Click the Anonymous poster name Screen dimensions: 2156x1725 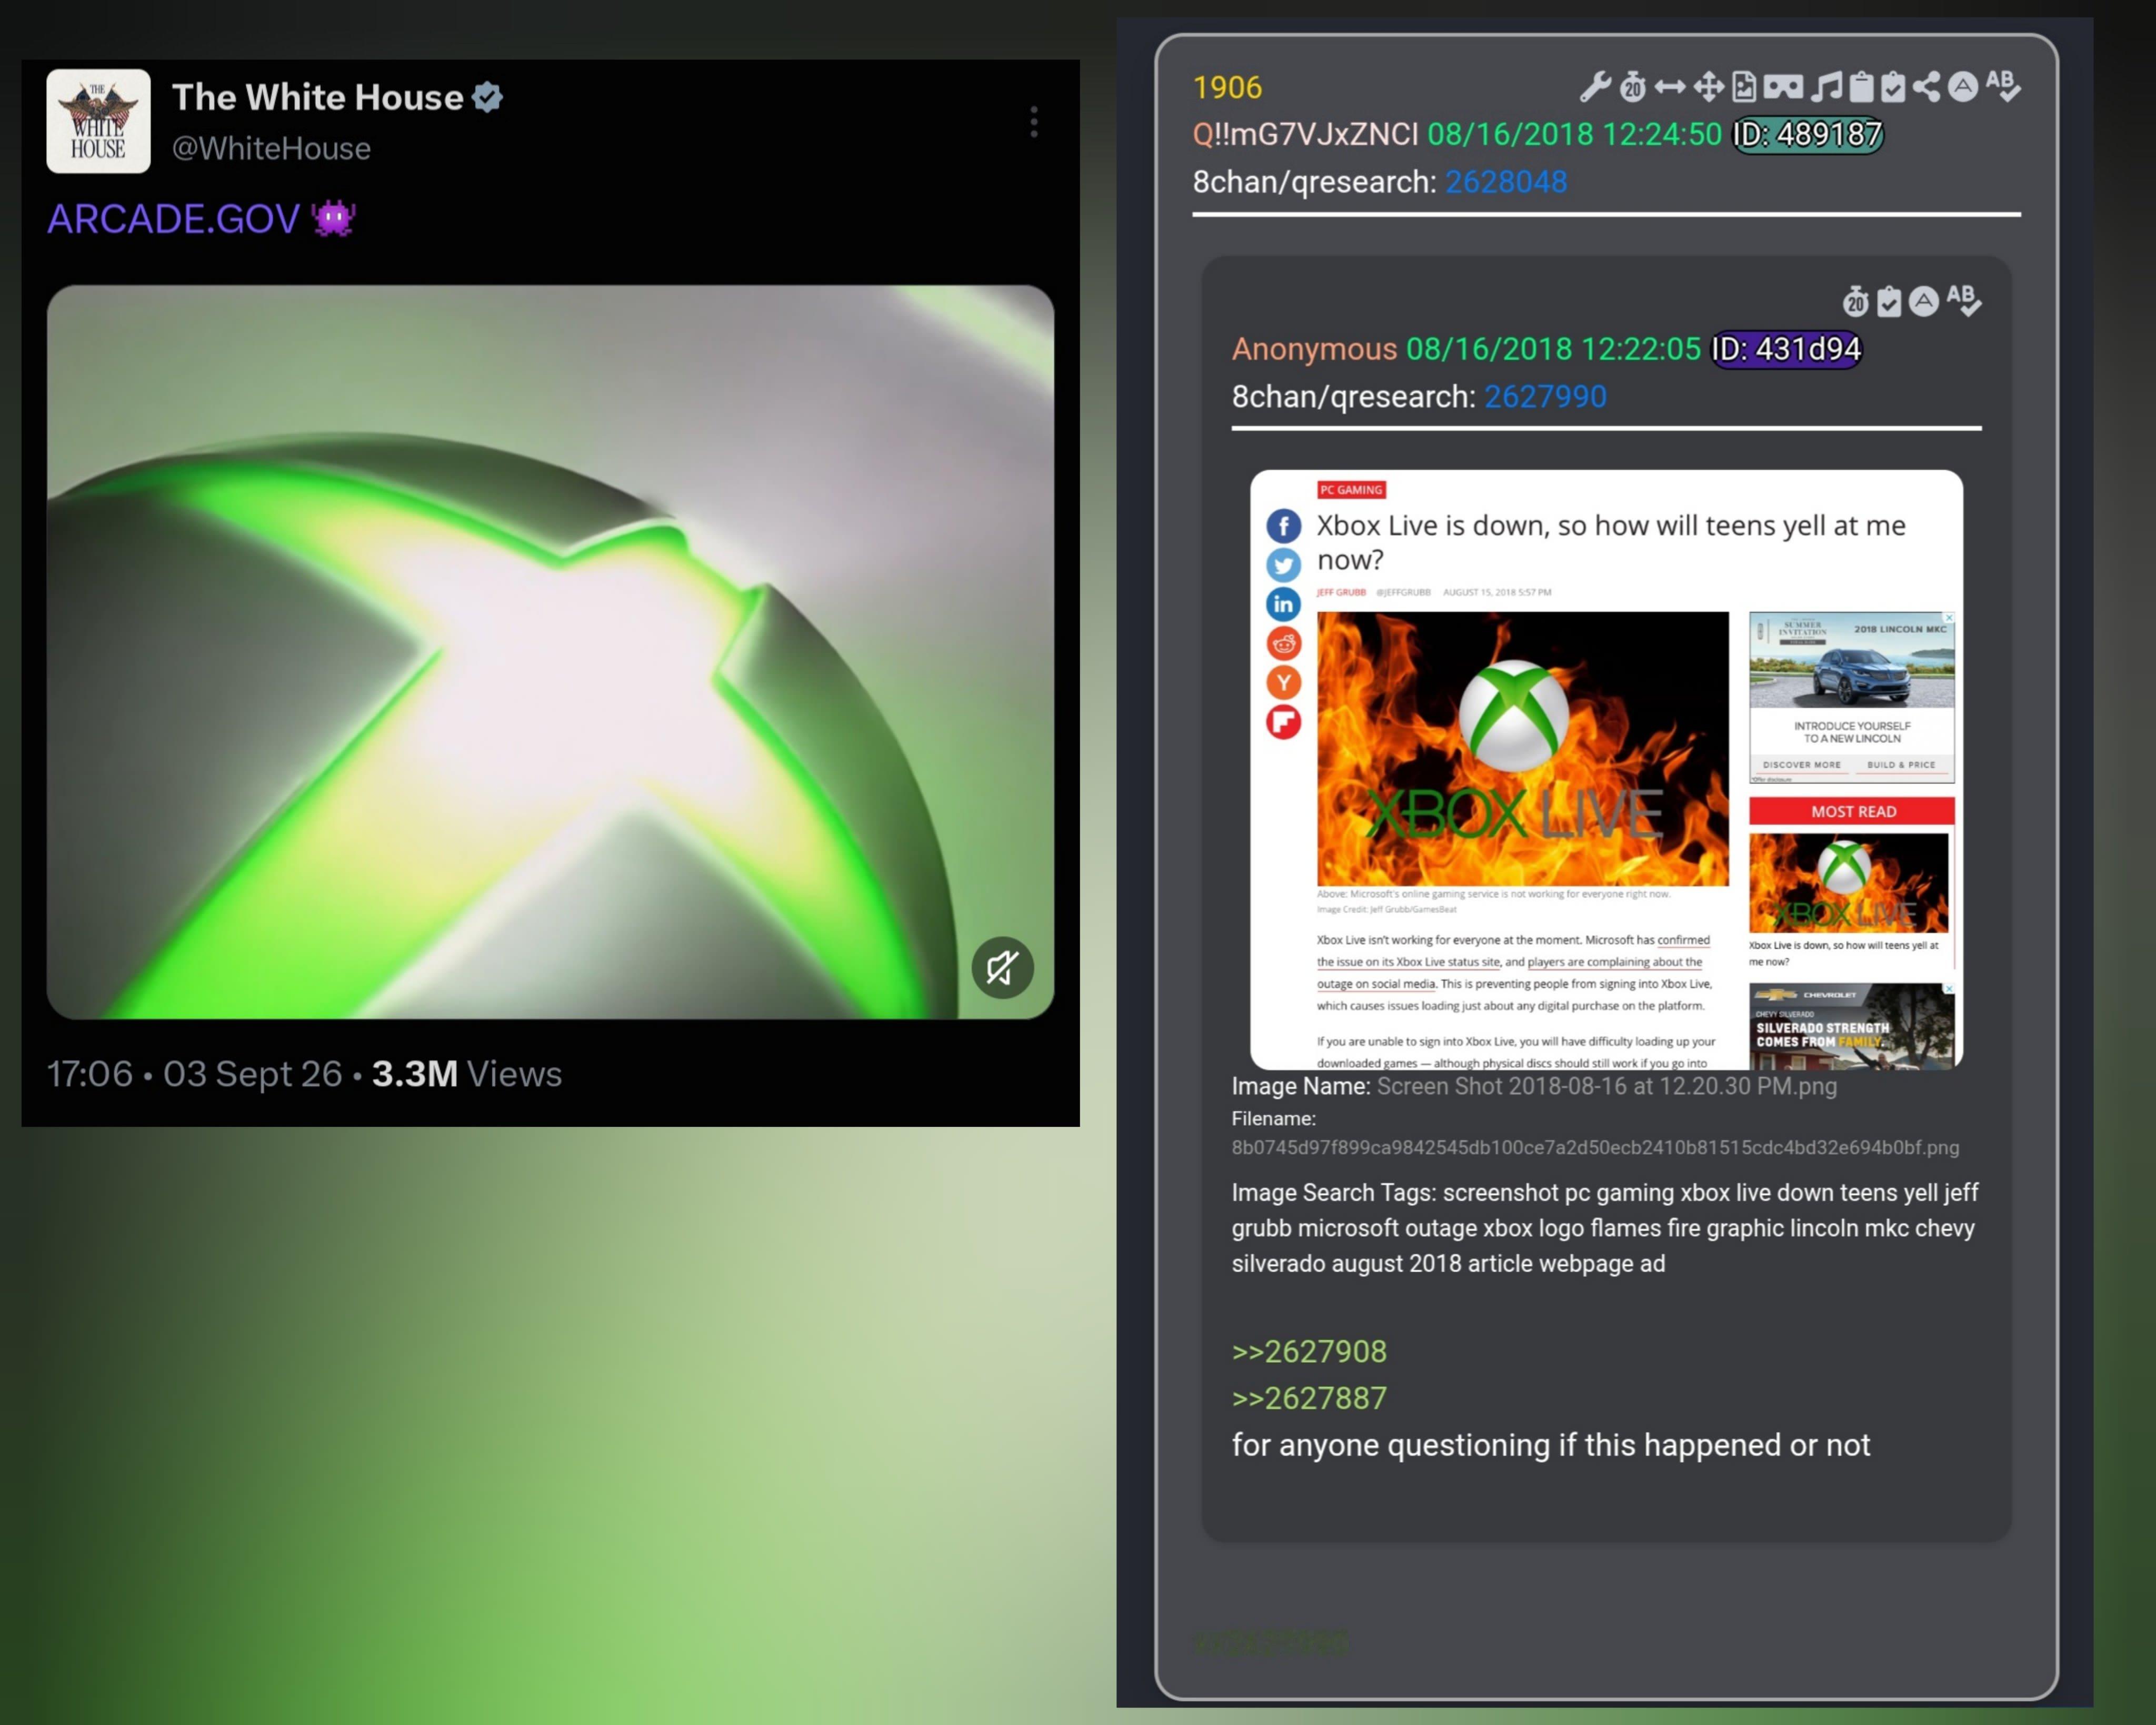[x=1314, y=349]
